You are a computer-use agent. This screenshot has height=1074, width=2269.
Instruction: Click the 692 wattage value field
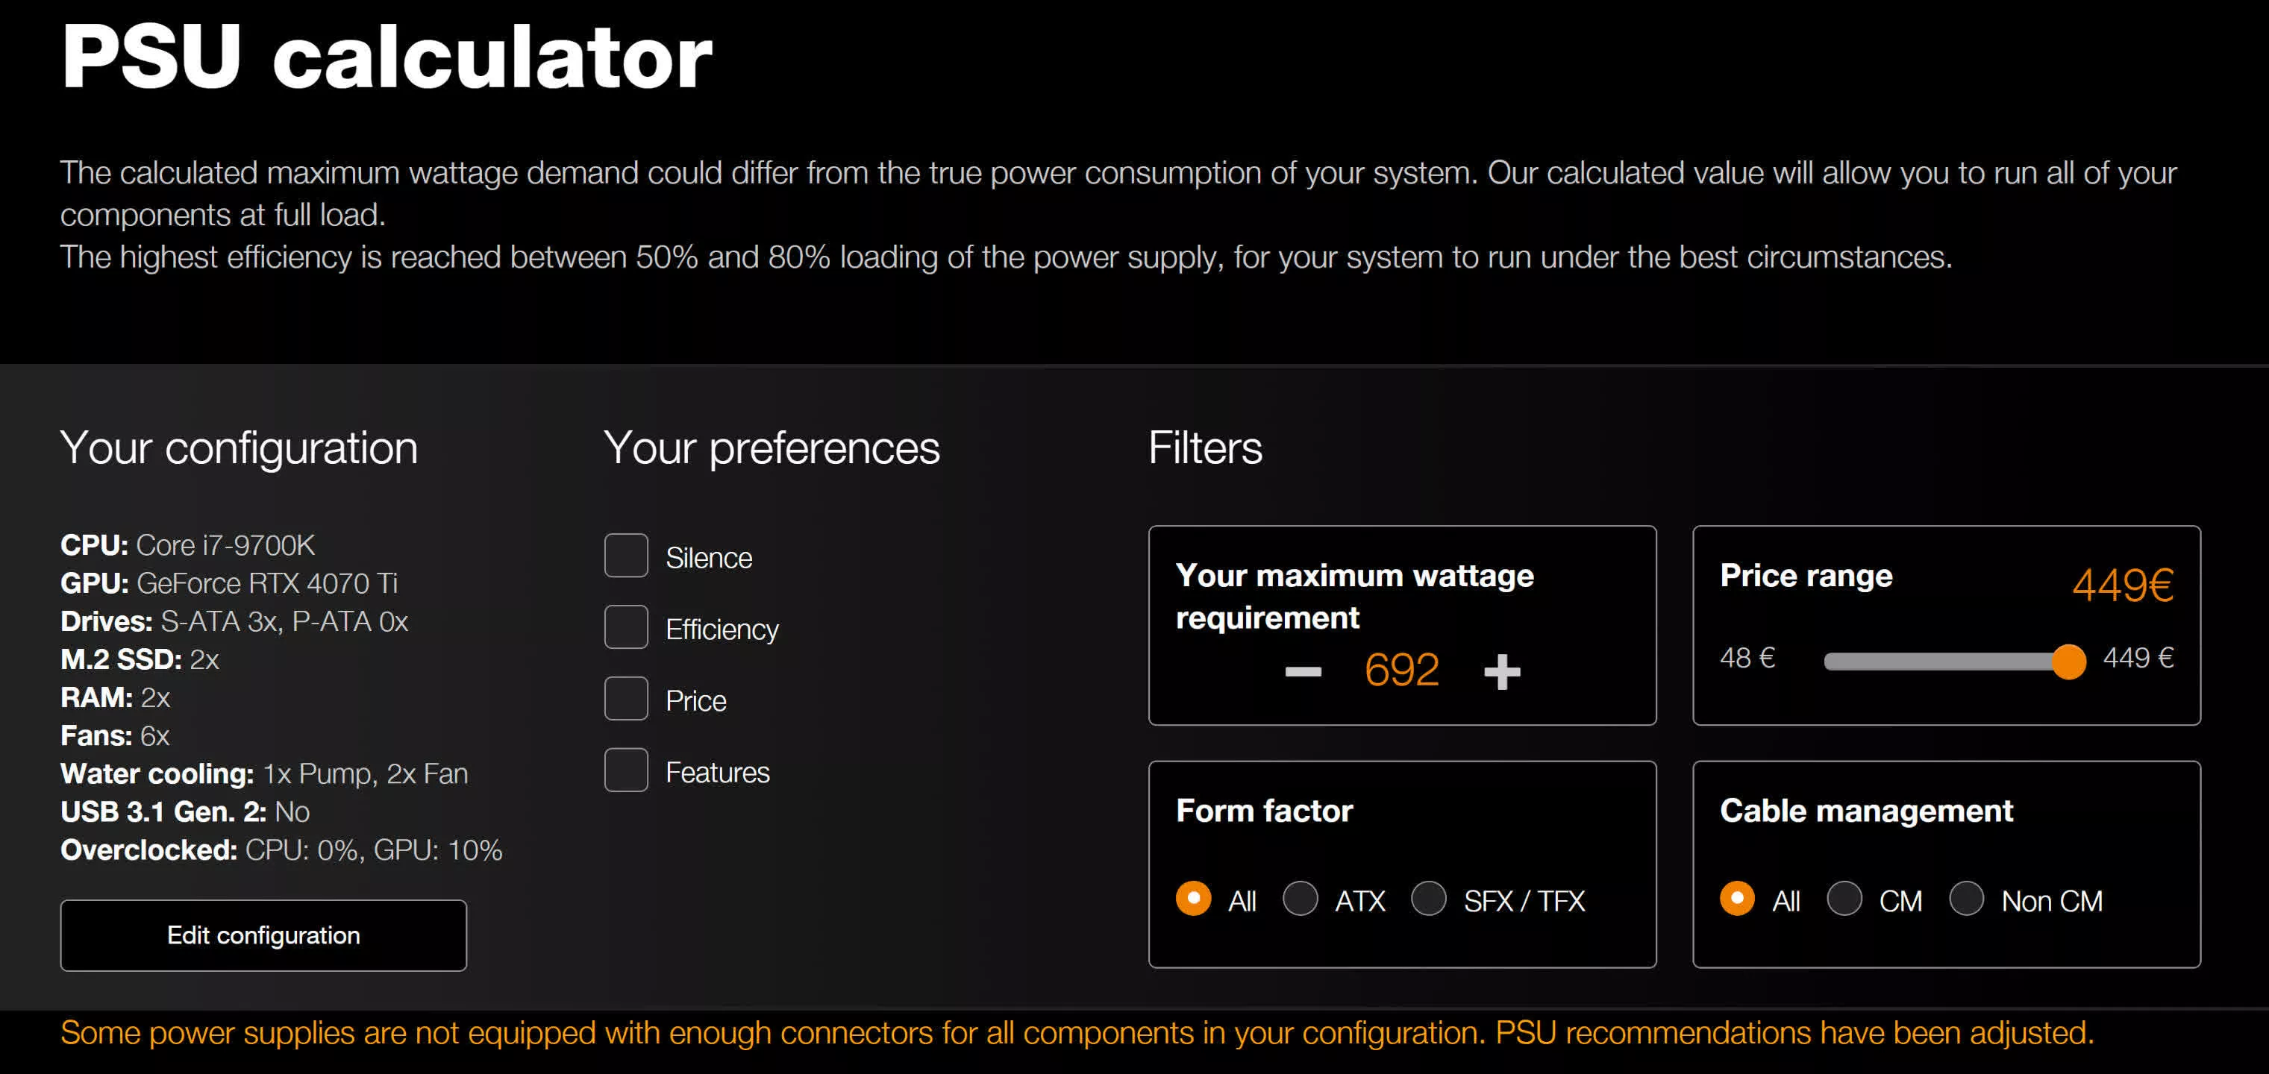(x=1401, y=670)
